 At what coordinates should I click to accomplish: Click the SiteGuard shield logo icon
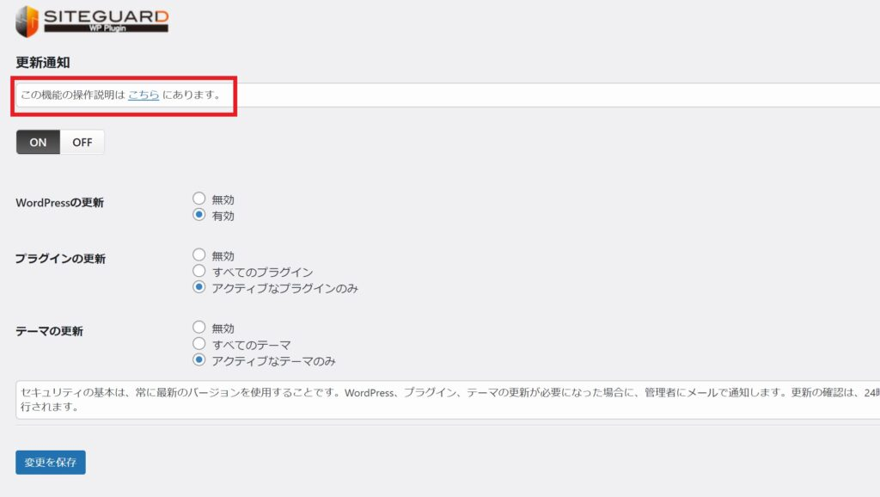27,21
